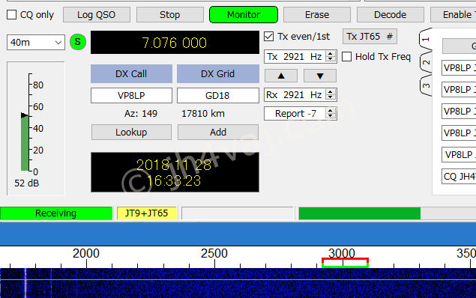Click the signal level meter bar
Screen dimensions: 476x298
click(x=25, y=142)
